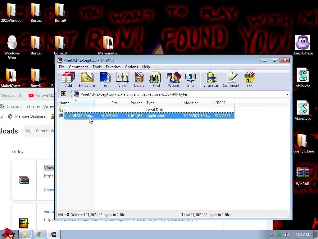
Task: Select the Bonzi4 desktop folder
Action: click(x=36, y=78)
